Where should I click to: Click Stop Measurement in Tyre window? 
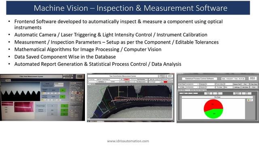tap(141, 82)
